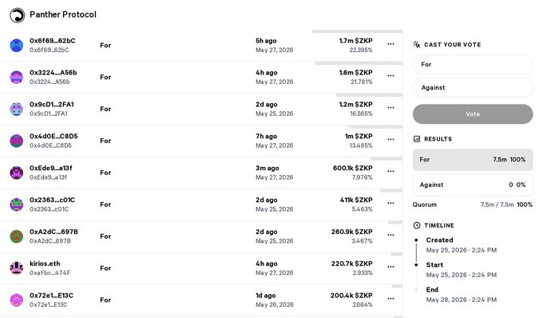Viewport: 543px width, 318px height.
Task: Click the Timeline clock icon
Action: [x=417, y=225]
